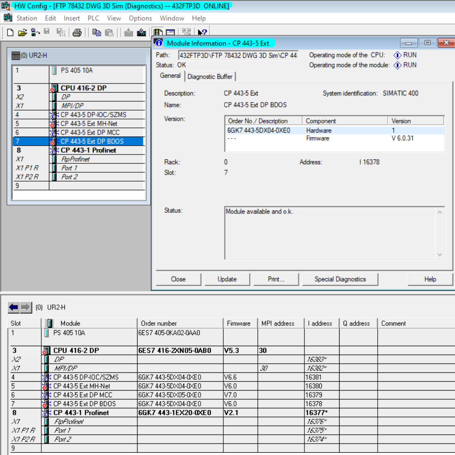Toggle the Catalog toolbar icon
455x455 pixels.
tap(170, 32)
